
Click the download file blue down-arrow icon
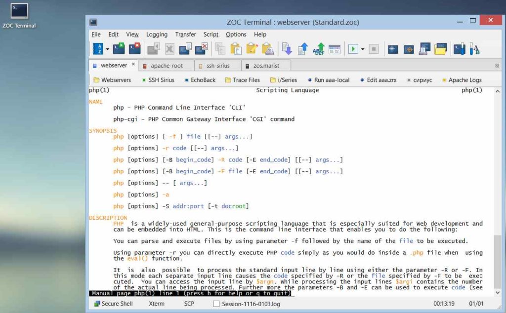[287, 49]
